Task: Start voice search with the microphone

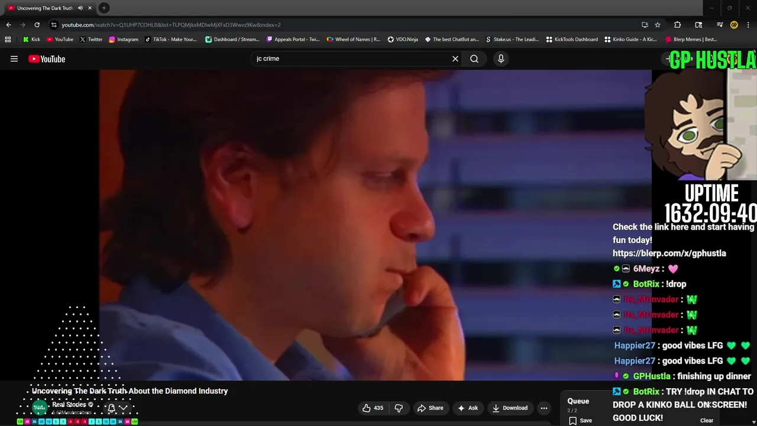Action: click(501, 59)
